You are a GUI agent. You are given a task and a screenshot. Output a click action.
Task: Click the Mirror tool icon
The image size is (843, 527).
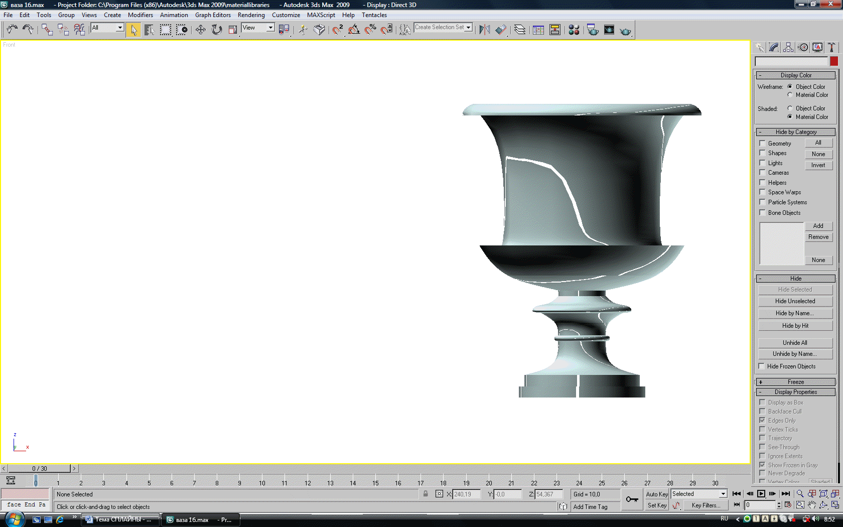pyautogui.click(x=484, y=30)
